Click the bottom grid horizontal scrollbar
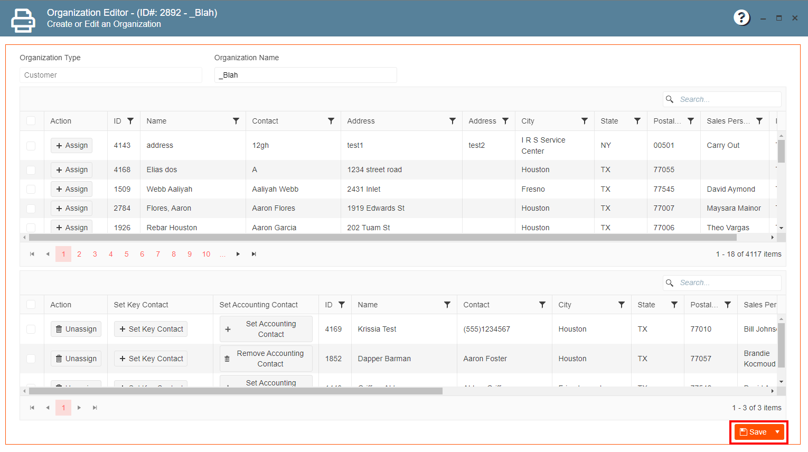Image resolution: width=808 pixels, height=452 pixels. point(236,391)
